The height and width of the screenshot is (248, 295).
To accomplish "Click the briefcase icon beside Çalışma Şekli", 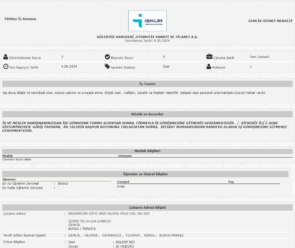I will [x=209, y=57].
